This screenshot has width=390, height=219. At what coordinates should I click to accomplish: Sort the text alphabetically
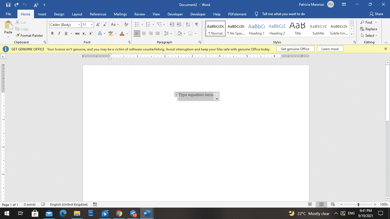click(188, 25)
